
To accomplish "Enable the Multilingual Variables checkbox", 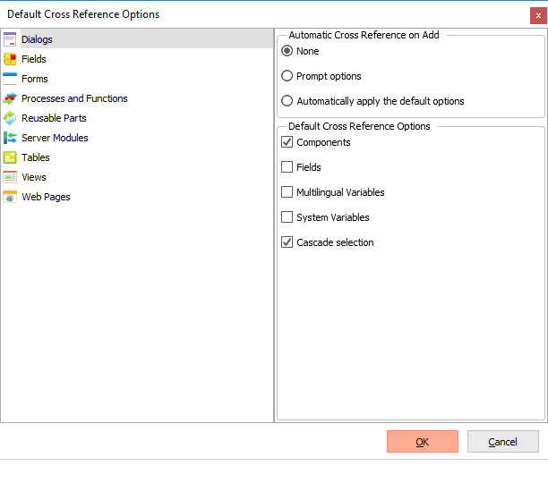I will [287, 192].
